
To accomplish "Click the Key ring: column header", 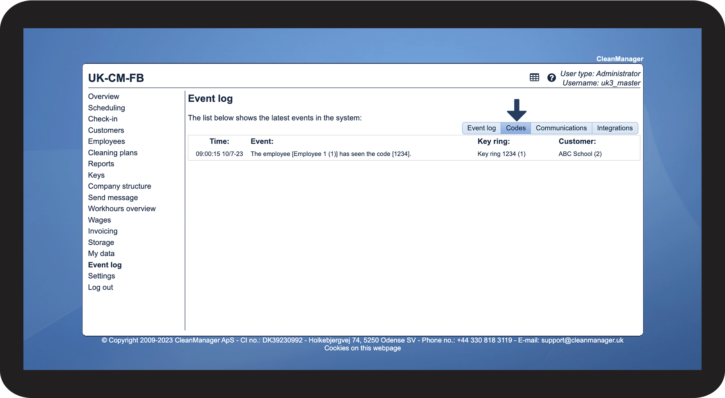I will tap(494, 141).
